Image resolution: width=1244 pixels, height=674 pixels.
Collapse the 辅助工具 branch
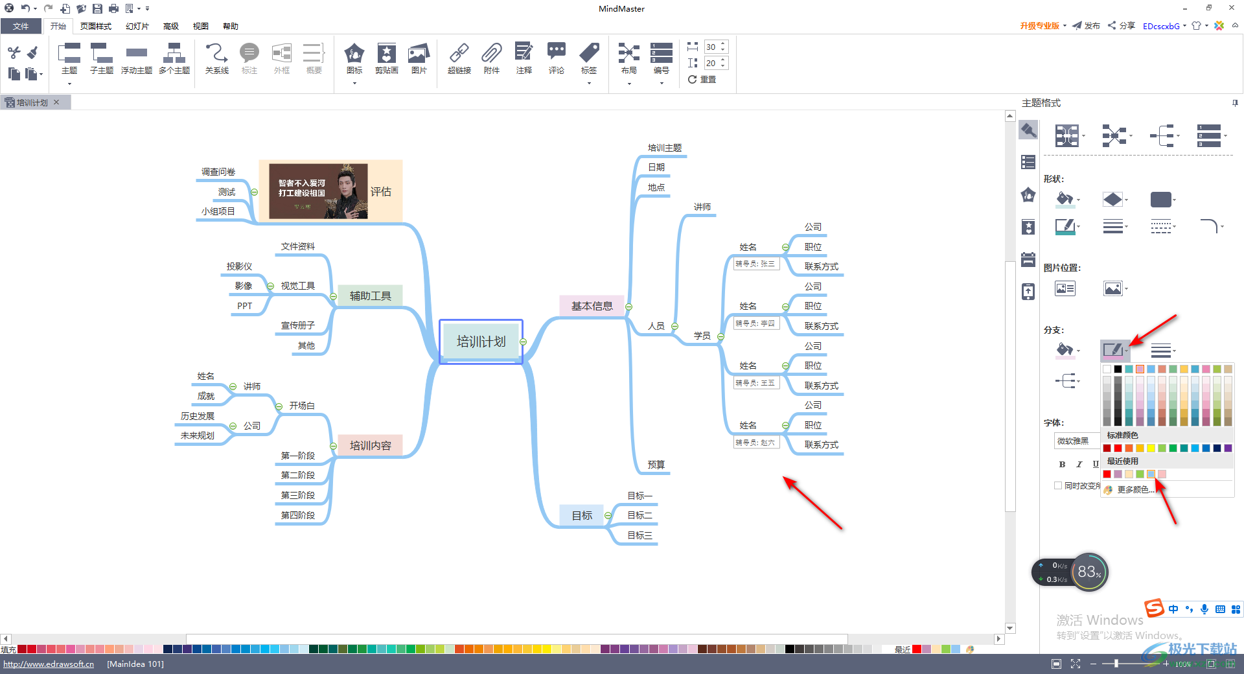click(x=333, y=297)
